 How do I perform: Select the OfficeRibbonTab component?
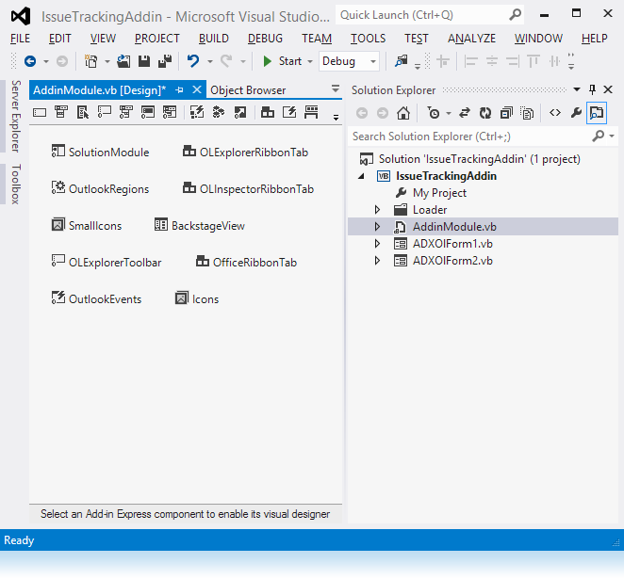coord(246,263)
